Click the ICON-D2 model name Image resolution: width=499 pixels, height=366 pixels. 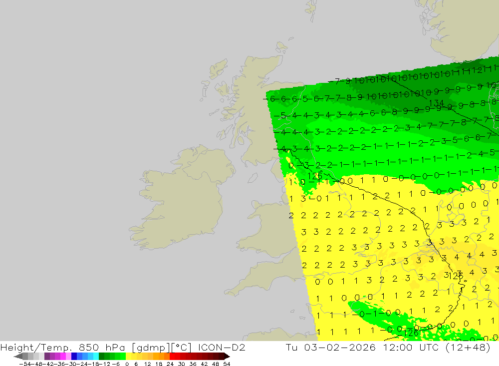tap(222, 347)
